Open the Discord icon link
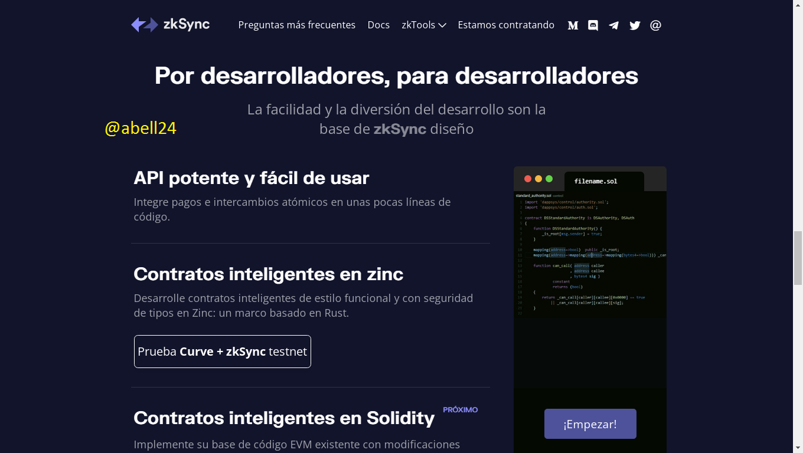This screenshot has height=453, width=803. point(593,25)
